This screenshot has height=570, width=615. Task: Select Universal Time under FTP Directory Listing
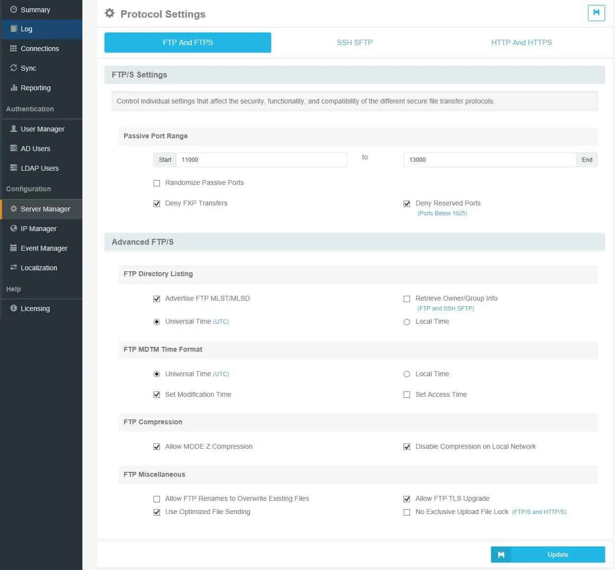coord(157,322)
